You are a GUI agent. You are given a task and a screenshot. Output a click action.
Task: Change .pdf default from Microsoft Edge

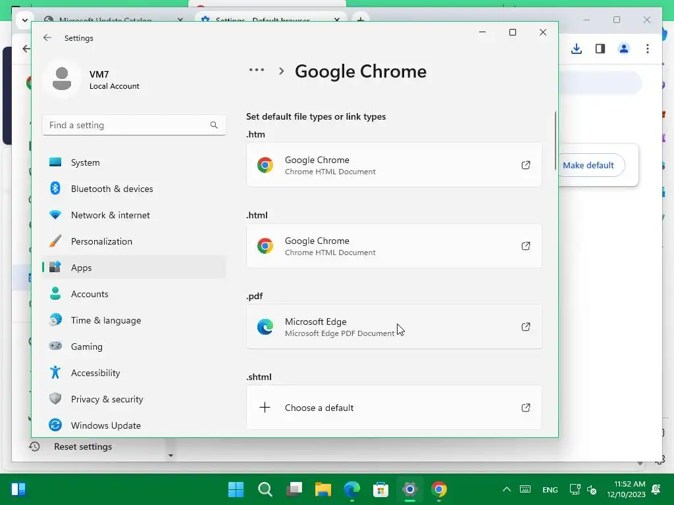coord(394,327)
